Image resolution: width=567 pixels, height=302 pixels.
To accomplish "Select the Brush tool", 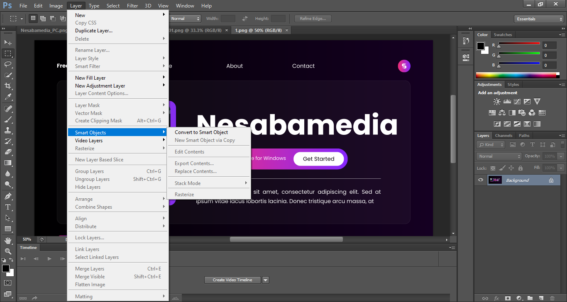I will [x=8, y=119].
